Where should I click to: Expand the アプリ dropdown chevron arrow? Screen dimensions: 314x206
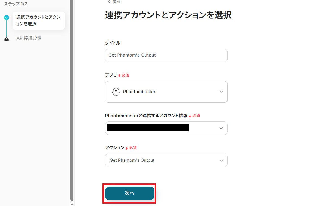click(221, 92)
